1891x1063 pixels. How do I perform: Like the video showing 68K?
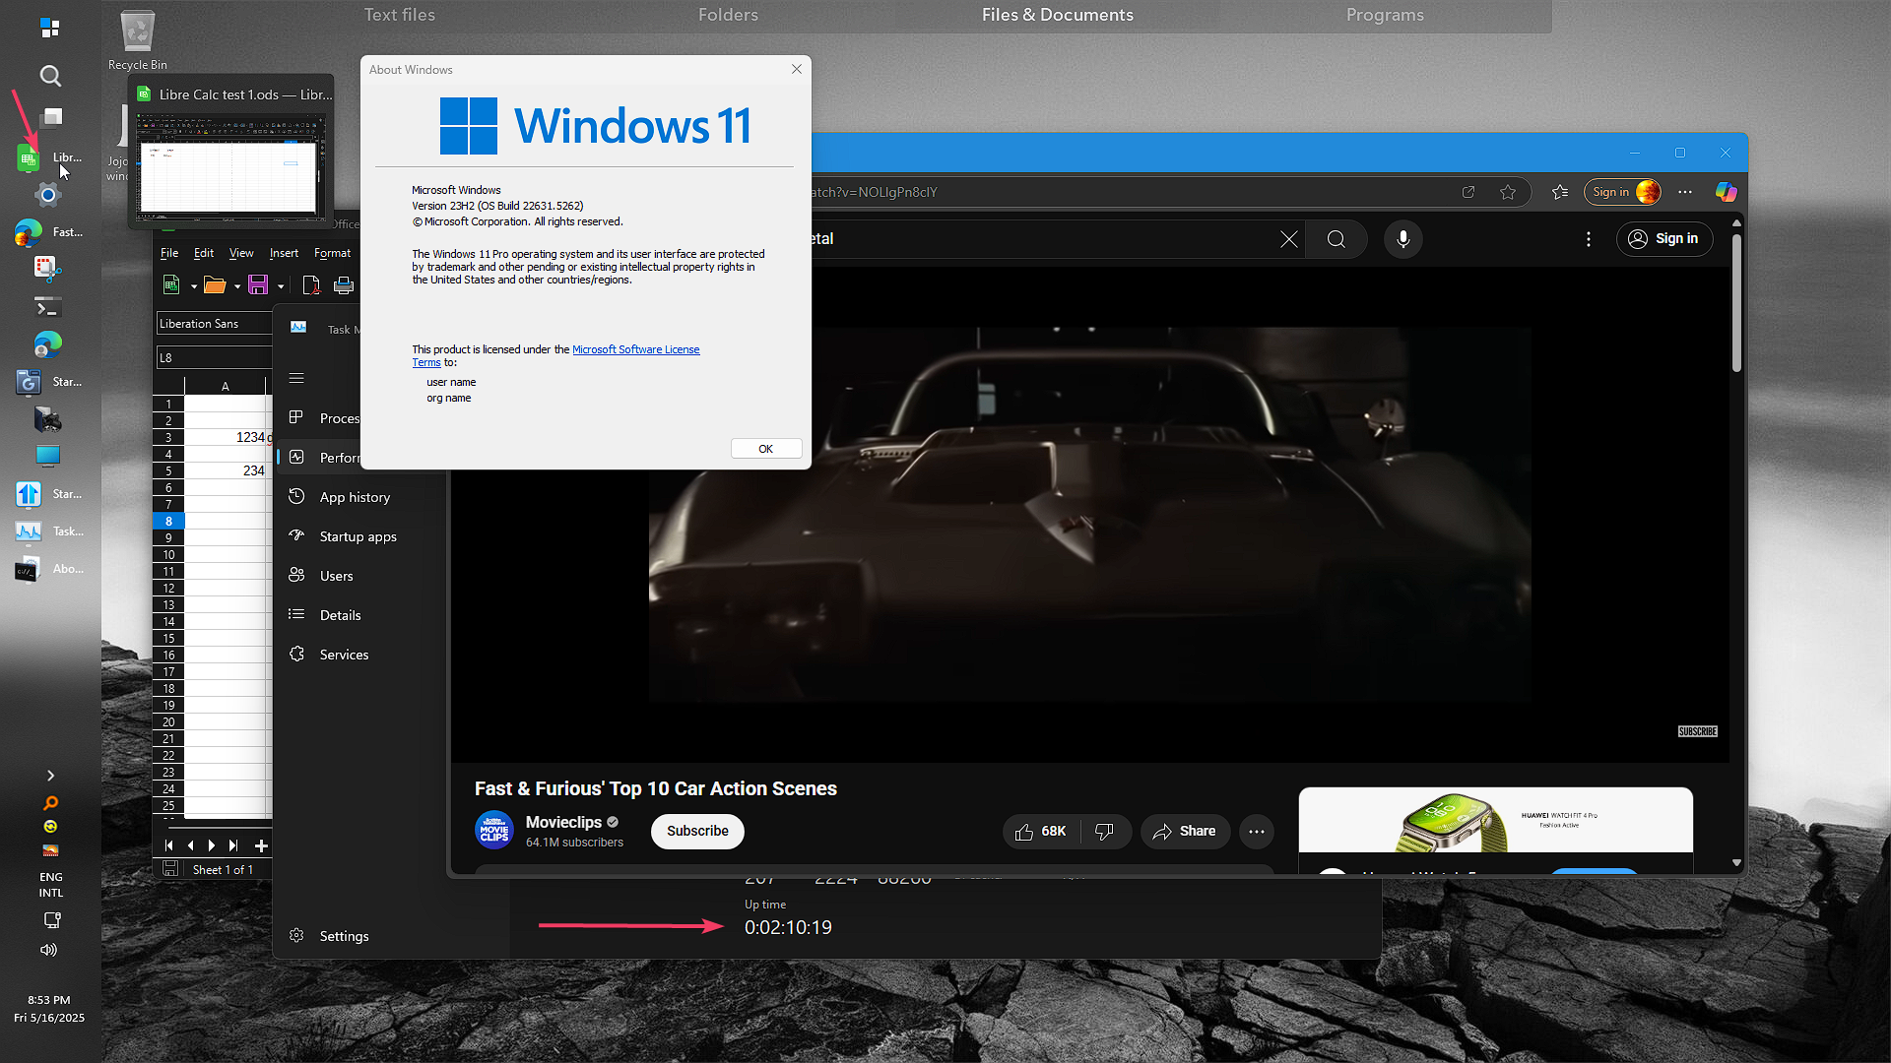click(1041, 832)
